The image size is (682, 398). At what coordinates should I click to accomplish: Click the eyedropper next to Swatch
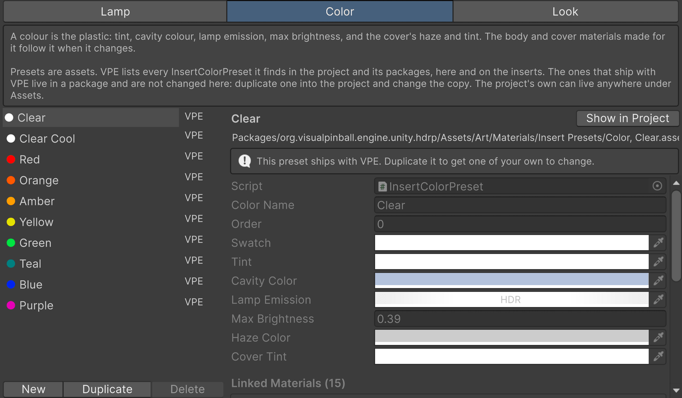click(x=658, y=243)
